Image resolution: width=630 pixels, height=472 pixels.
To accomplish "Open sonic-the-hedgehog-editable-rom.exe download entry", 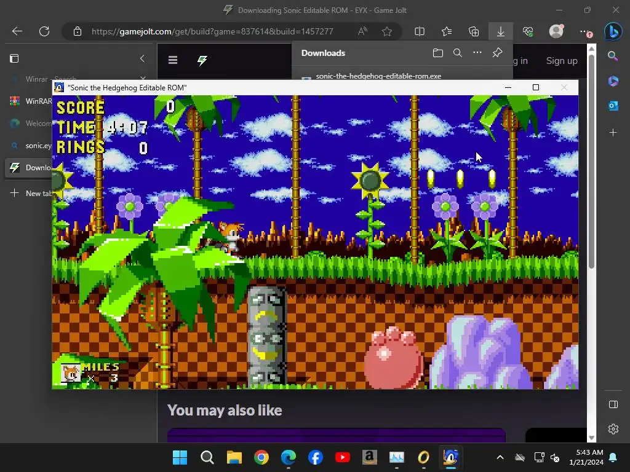I will 378,76.
